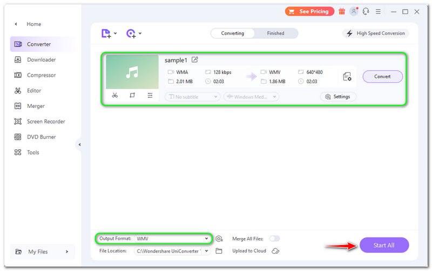Open Downloader from the sidebar
This screenshot has width=432, height=271.
(x=41, y=60)
